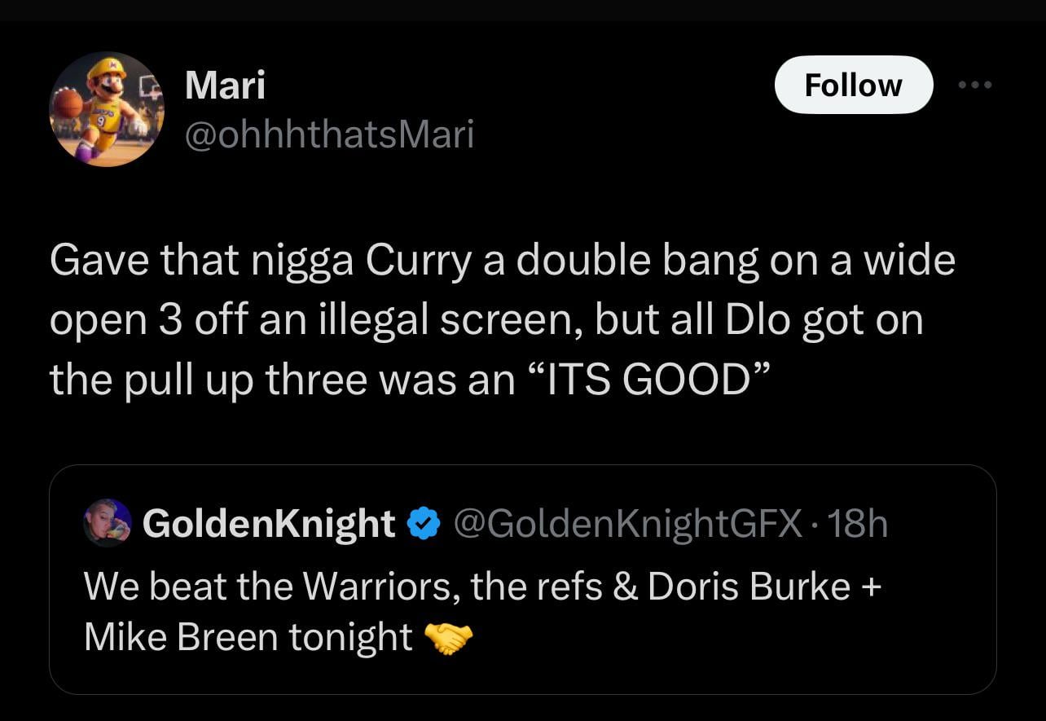Screen dimensions: 1046x721
Task: Click the Follow button
Action: tap(853, 85)
